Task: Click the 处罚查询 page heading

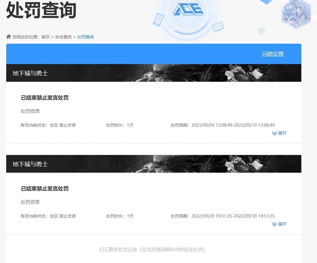Action: click(41, 10)
